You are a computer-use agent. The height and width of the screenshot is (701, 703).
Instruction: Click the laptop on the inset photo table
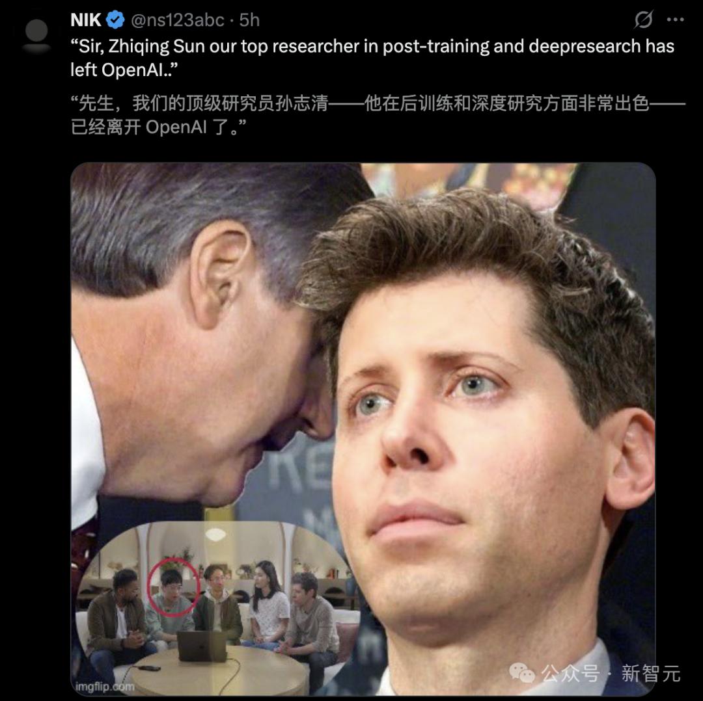[202, 646]
